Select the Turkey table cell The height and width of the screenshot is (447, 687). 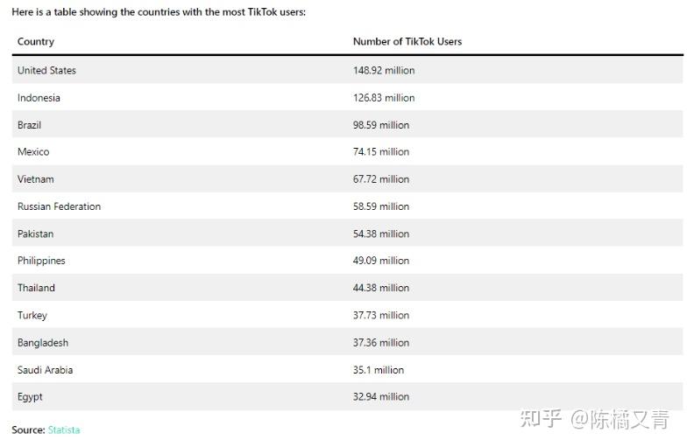(32, 315)
